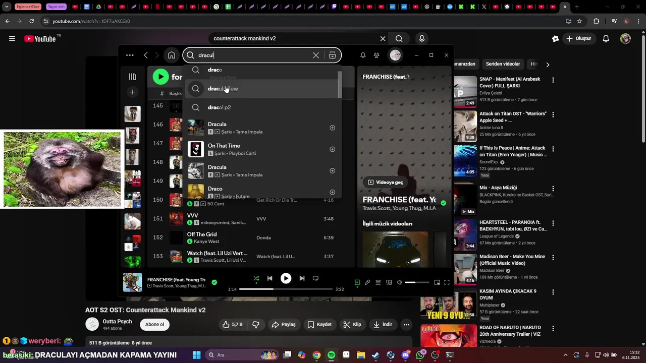Click the Spotify home button
The height and width of the screenshot is (363, 646).
[172, 55]
